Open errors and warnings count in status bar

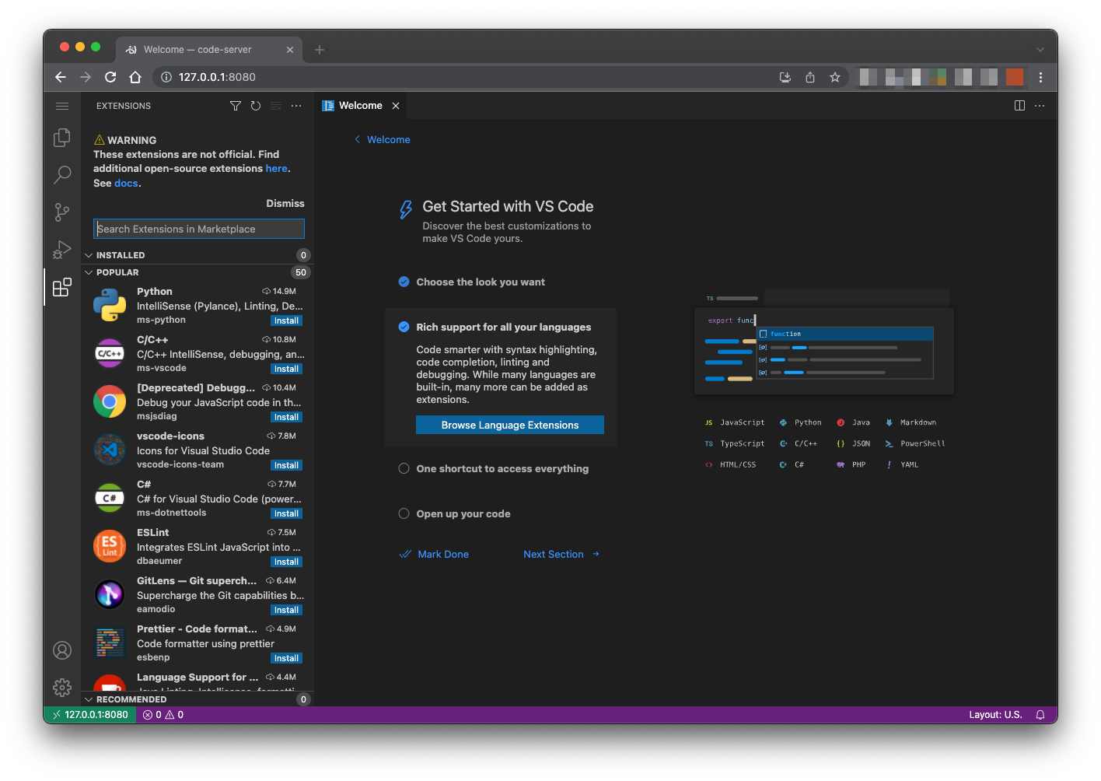click(x=163, y=715)
